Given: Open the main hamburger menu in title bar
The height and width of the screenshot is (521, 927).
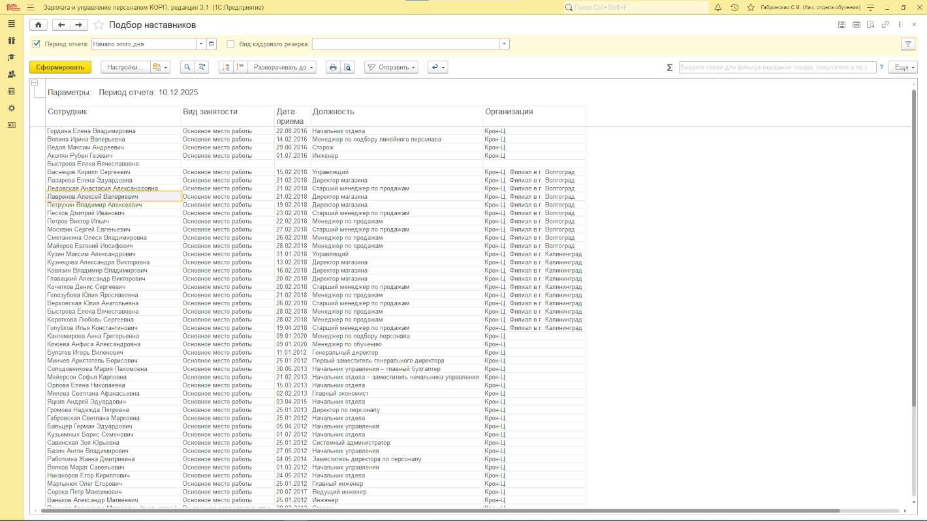Looking at the screenshot, I should 30,7.
